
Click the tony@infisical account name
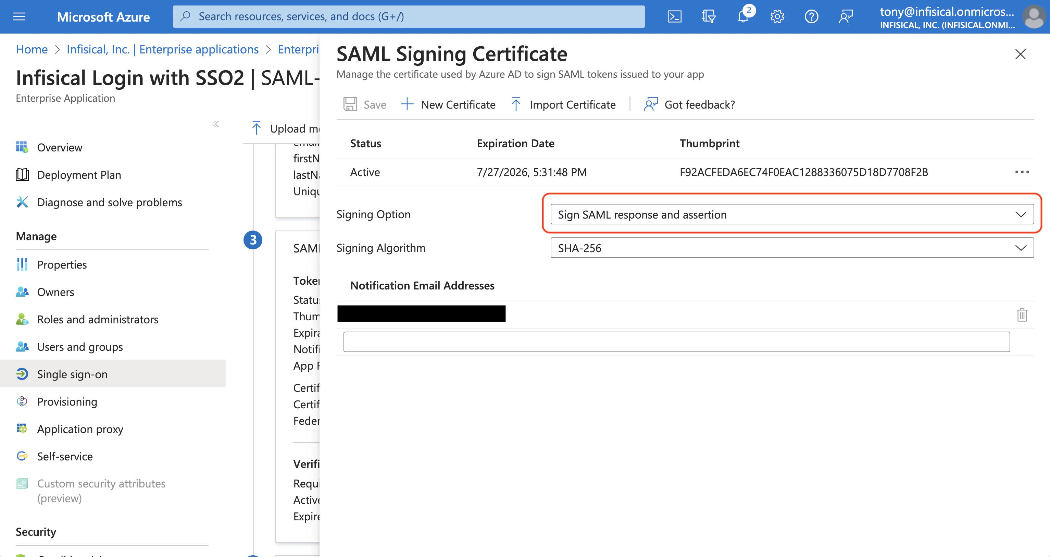tap(947, 11)
